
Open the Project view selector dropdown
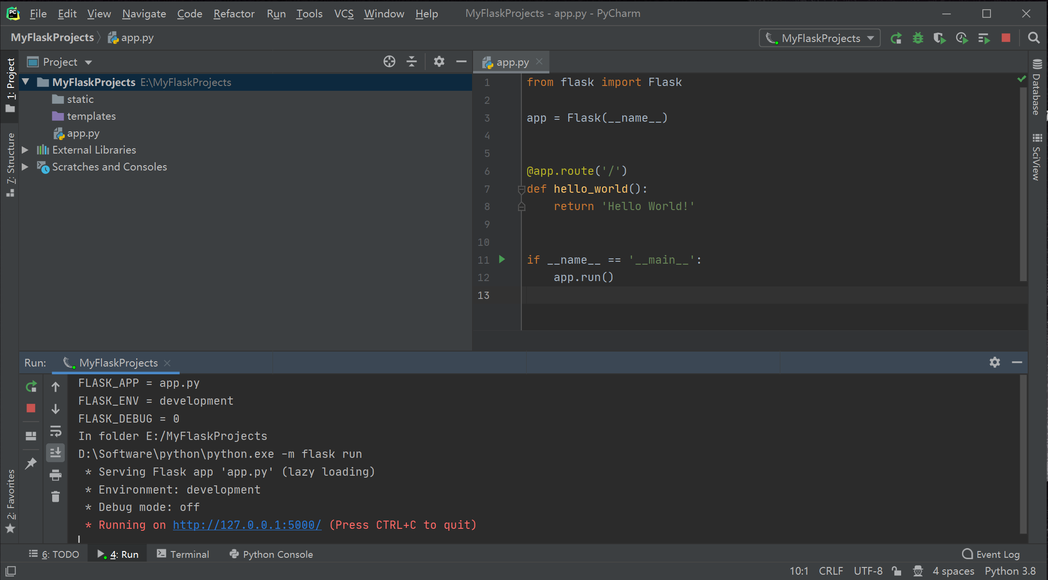pyautogui.click(x=60, y=62)
